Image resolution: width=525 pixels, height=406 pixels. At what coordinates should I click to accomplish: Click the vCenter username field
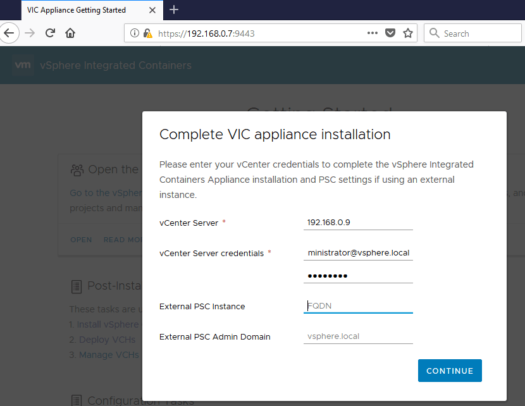click(x=358, y=253)
